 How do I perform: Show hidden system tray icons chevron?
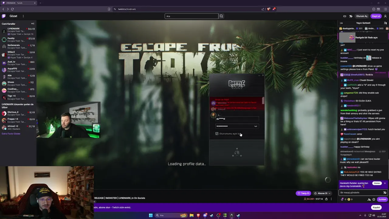(x=360, y=215)
